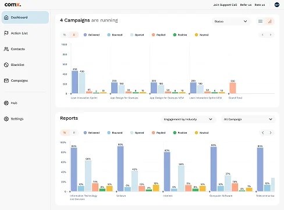Switch campaigns to list view icon
This screenshot has height=210, width=284.
tap(260, 22)
